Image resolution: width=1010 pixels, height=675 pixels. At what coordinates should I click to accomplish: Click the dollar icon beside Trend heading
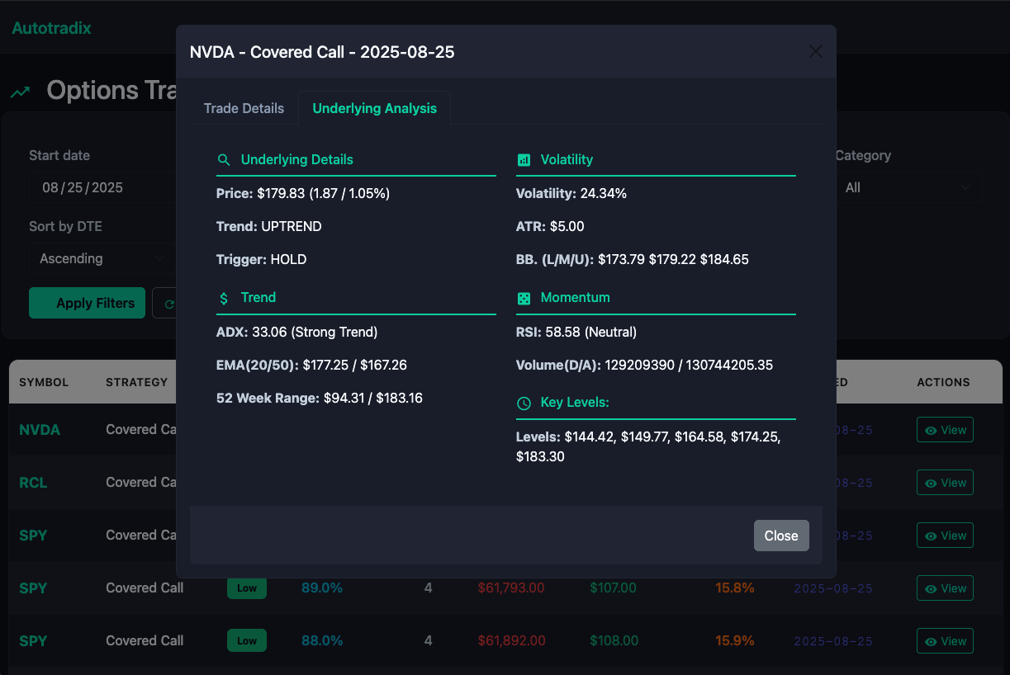224,298
